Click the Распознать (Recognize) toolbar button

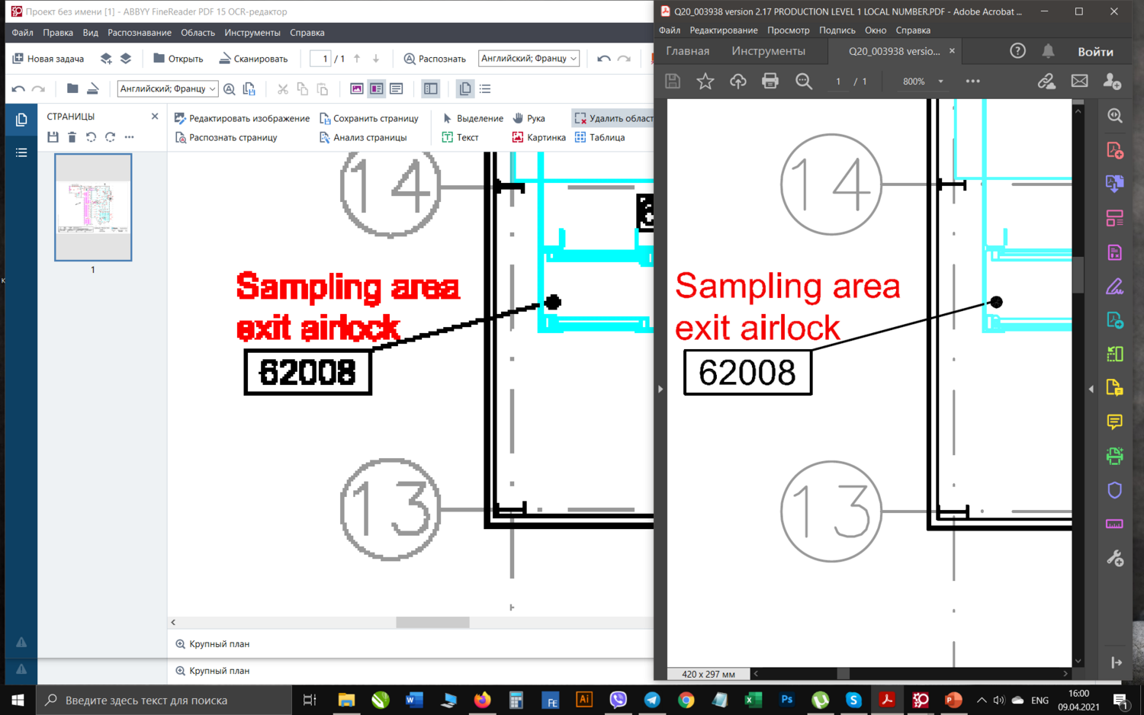click(x=434, y=59)
